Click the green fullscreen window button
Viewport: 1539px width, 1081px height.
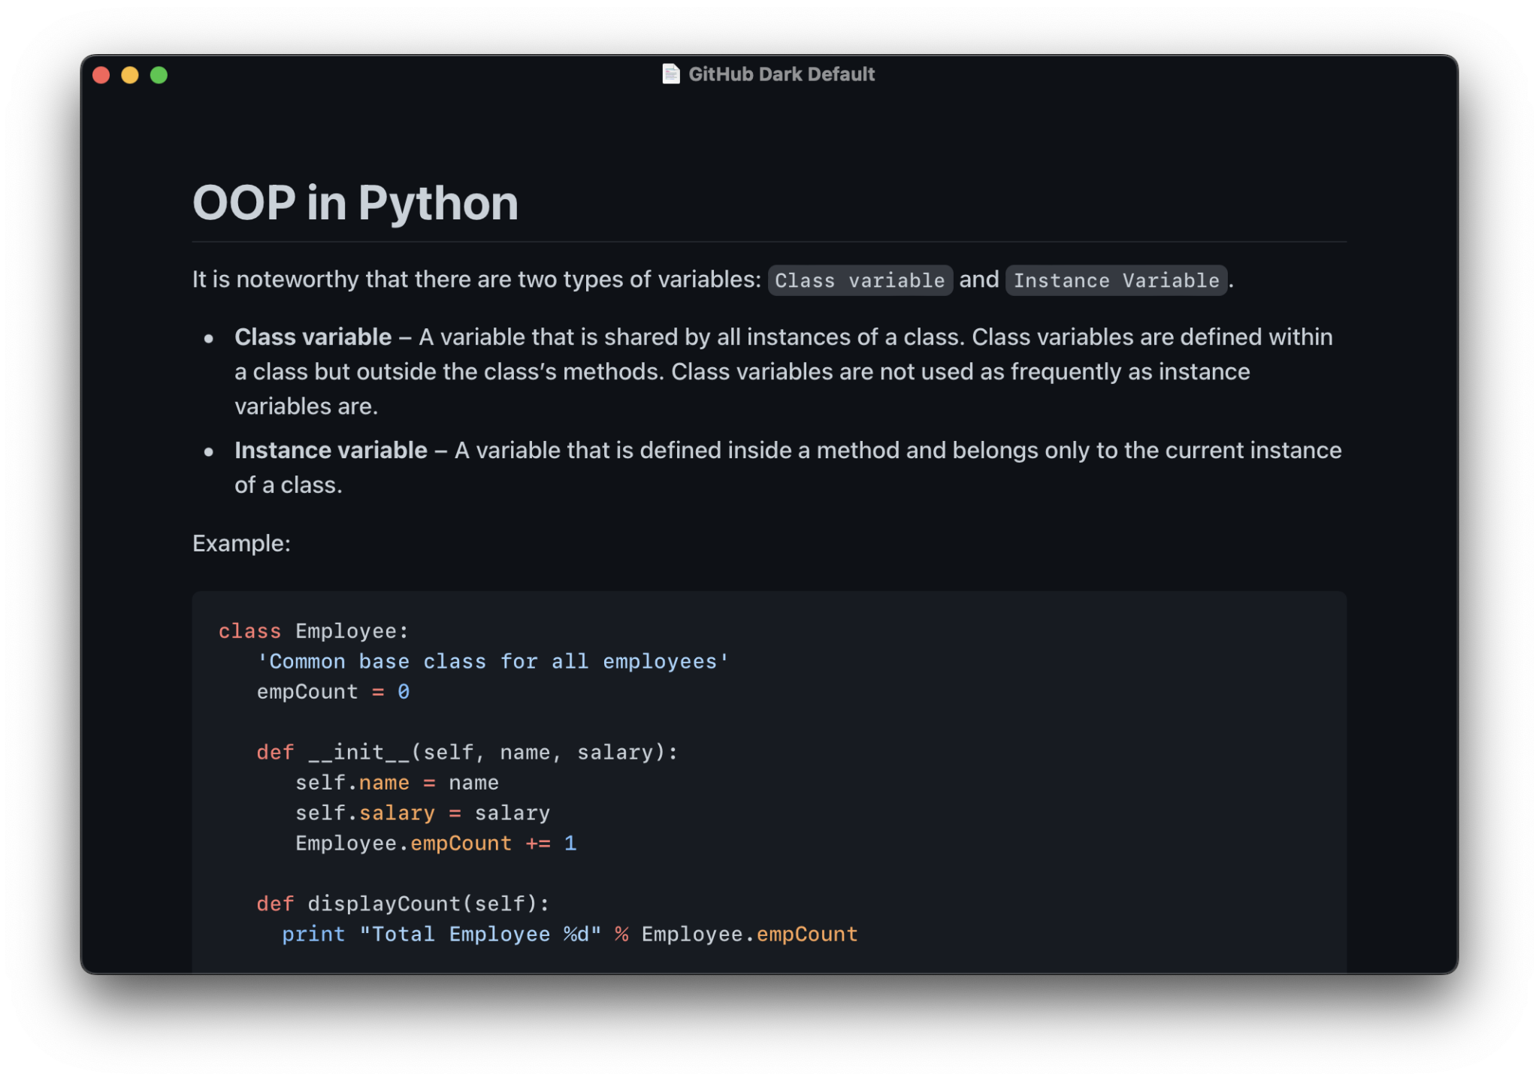tap(159, 75)
